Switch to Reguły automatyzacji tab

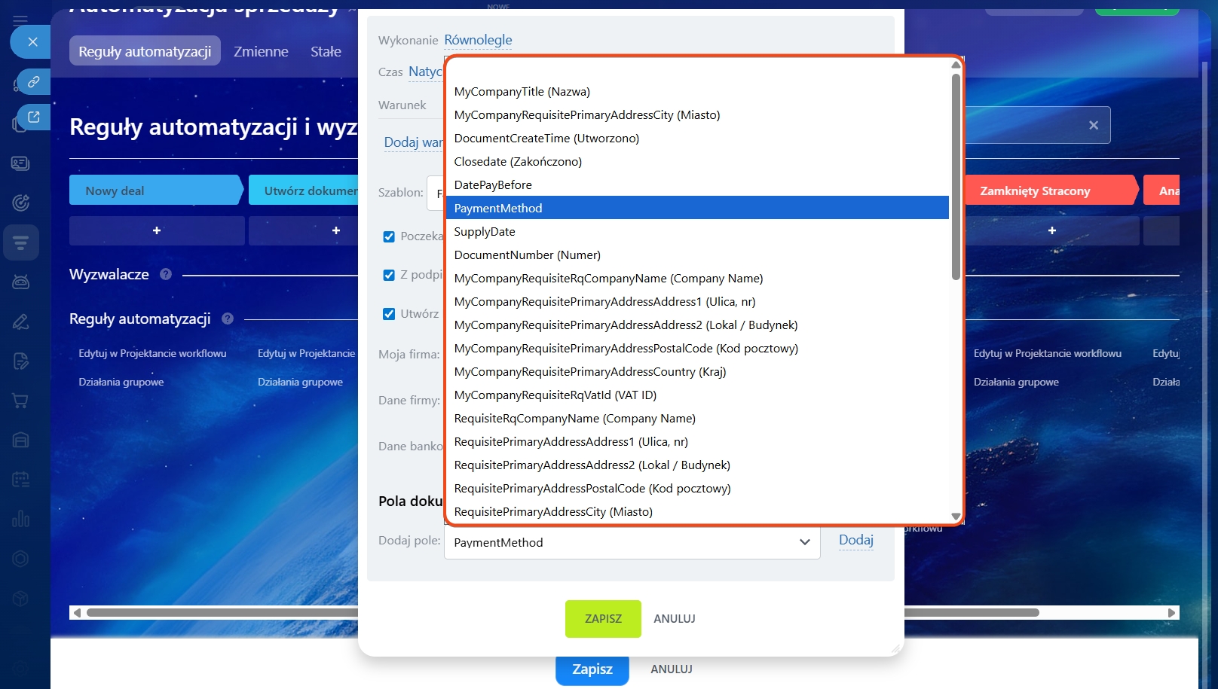pos(145,51)
